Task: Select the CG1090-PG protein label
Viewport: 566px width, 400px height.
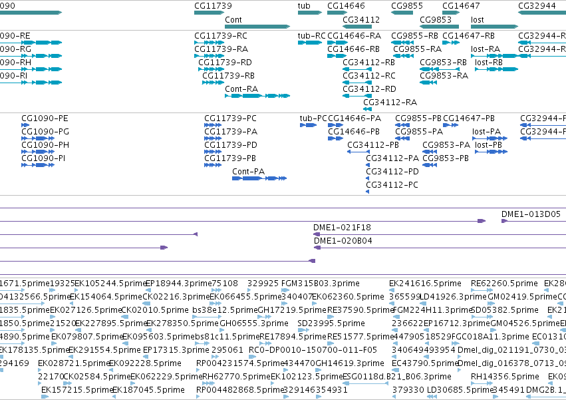Action: tap(45, 132)
